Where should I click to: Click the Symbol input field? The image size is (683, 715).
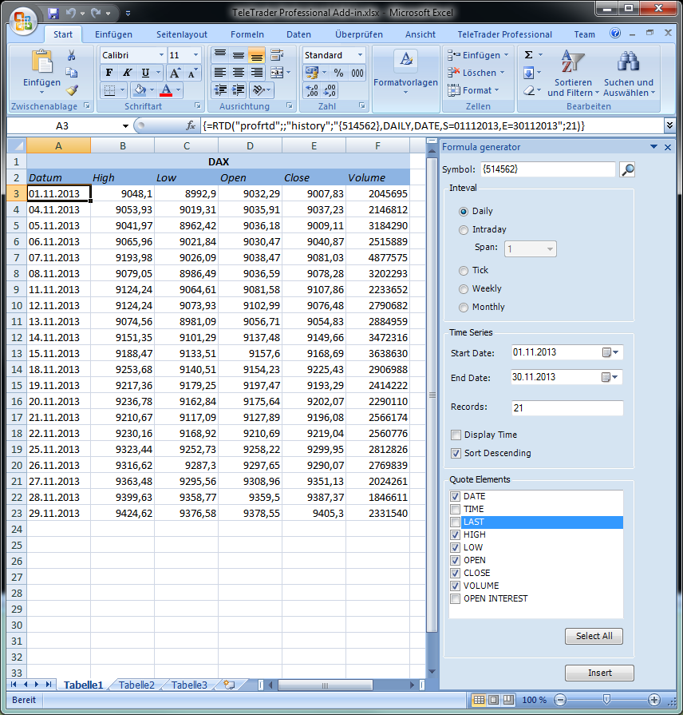(x=548, y=169)
